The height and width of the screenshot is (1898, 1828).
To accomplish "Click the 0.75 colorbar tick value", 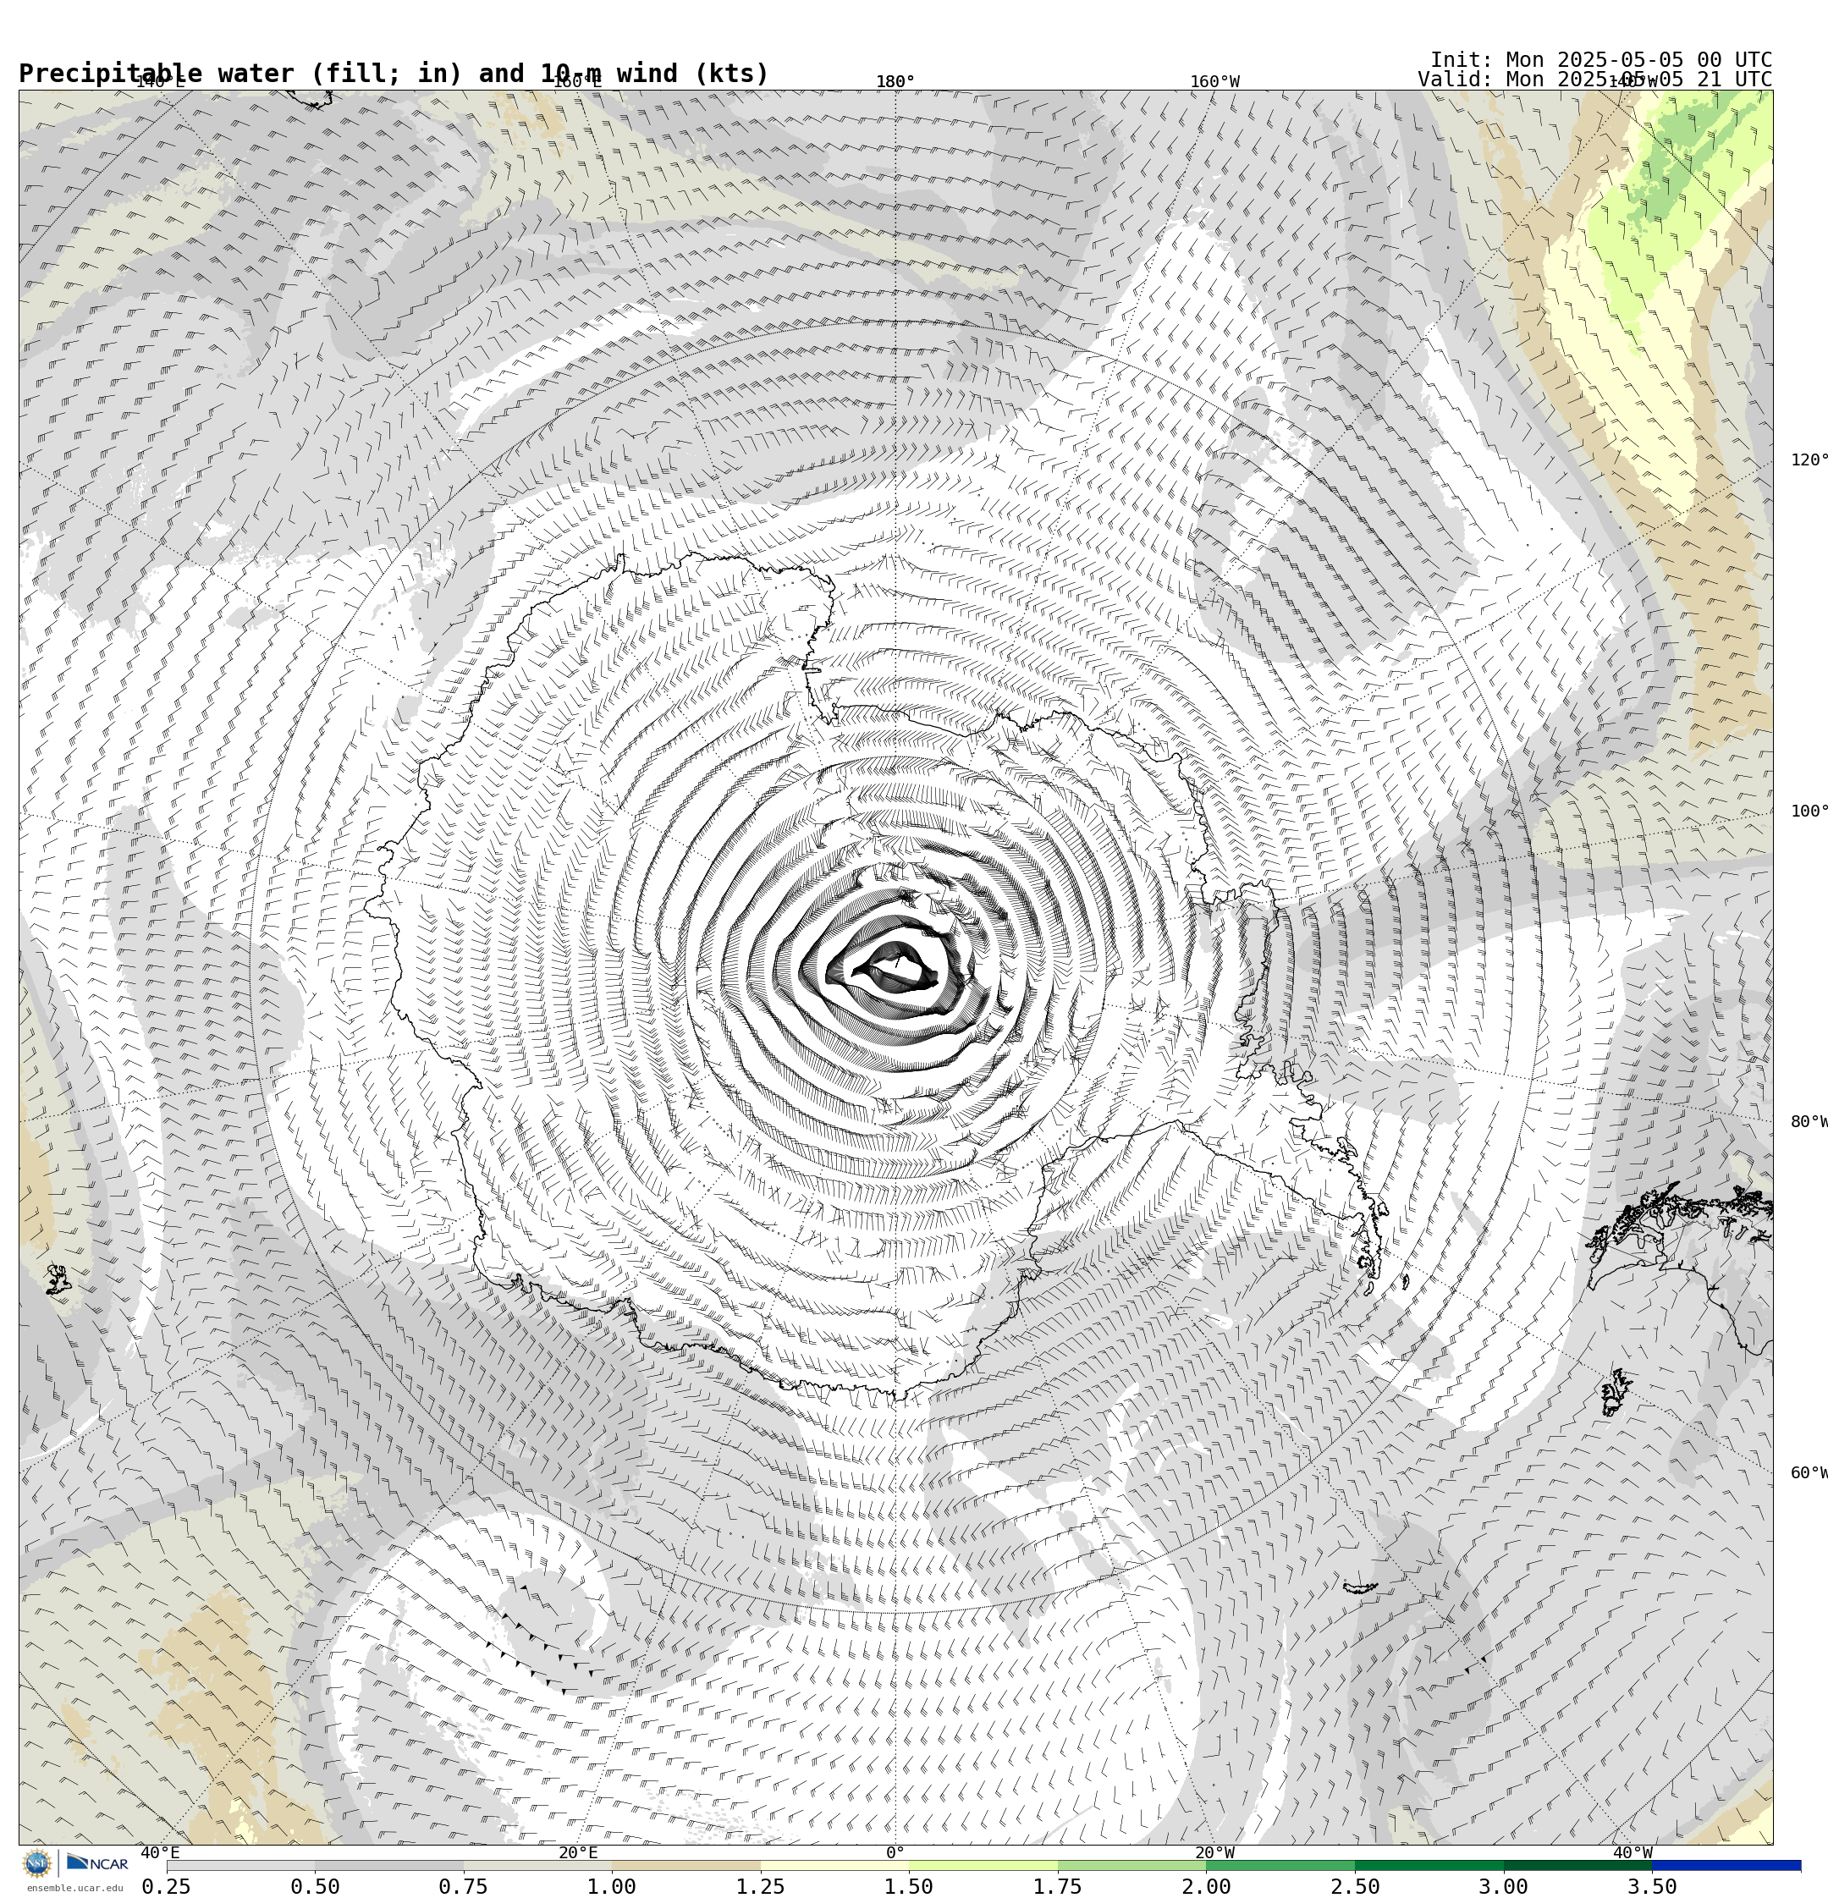I will (463, 1886).
